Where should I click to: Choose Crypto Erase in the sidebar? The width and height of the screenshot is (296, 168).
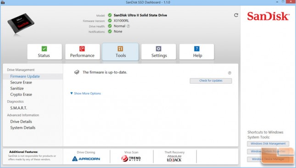21,95
